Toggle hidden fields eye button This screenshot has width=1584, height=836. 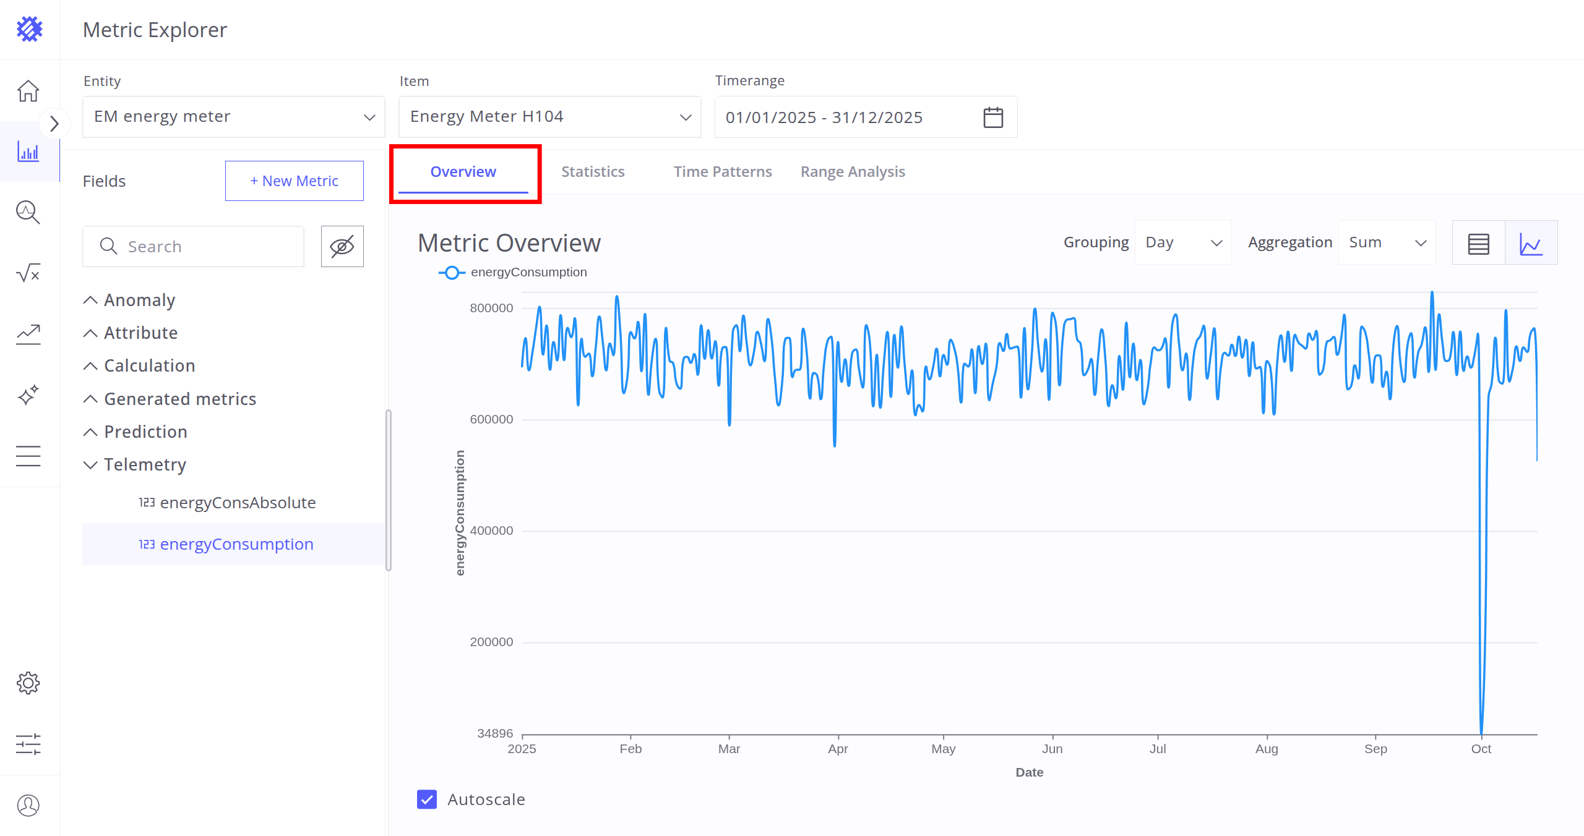[342, 247]
